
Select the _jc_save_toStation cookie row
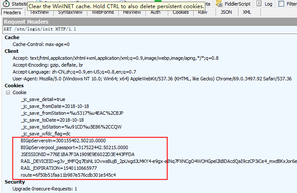point(71,127)
